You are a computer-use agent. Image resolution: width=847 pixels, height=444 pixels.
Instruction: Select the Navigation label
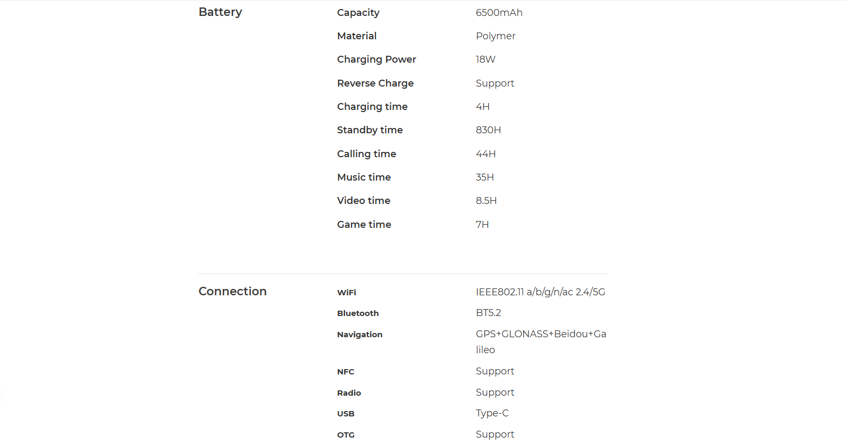pyautogui.click(x=359, y=335)
